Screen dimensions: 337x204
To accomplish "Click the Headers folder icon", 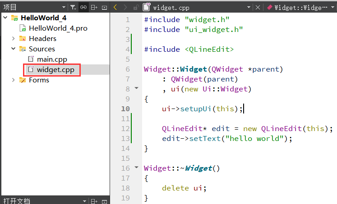I will click(23, 38).
